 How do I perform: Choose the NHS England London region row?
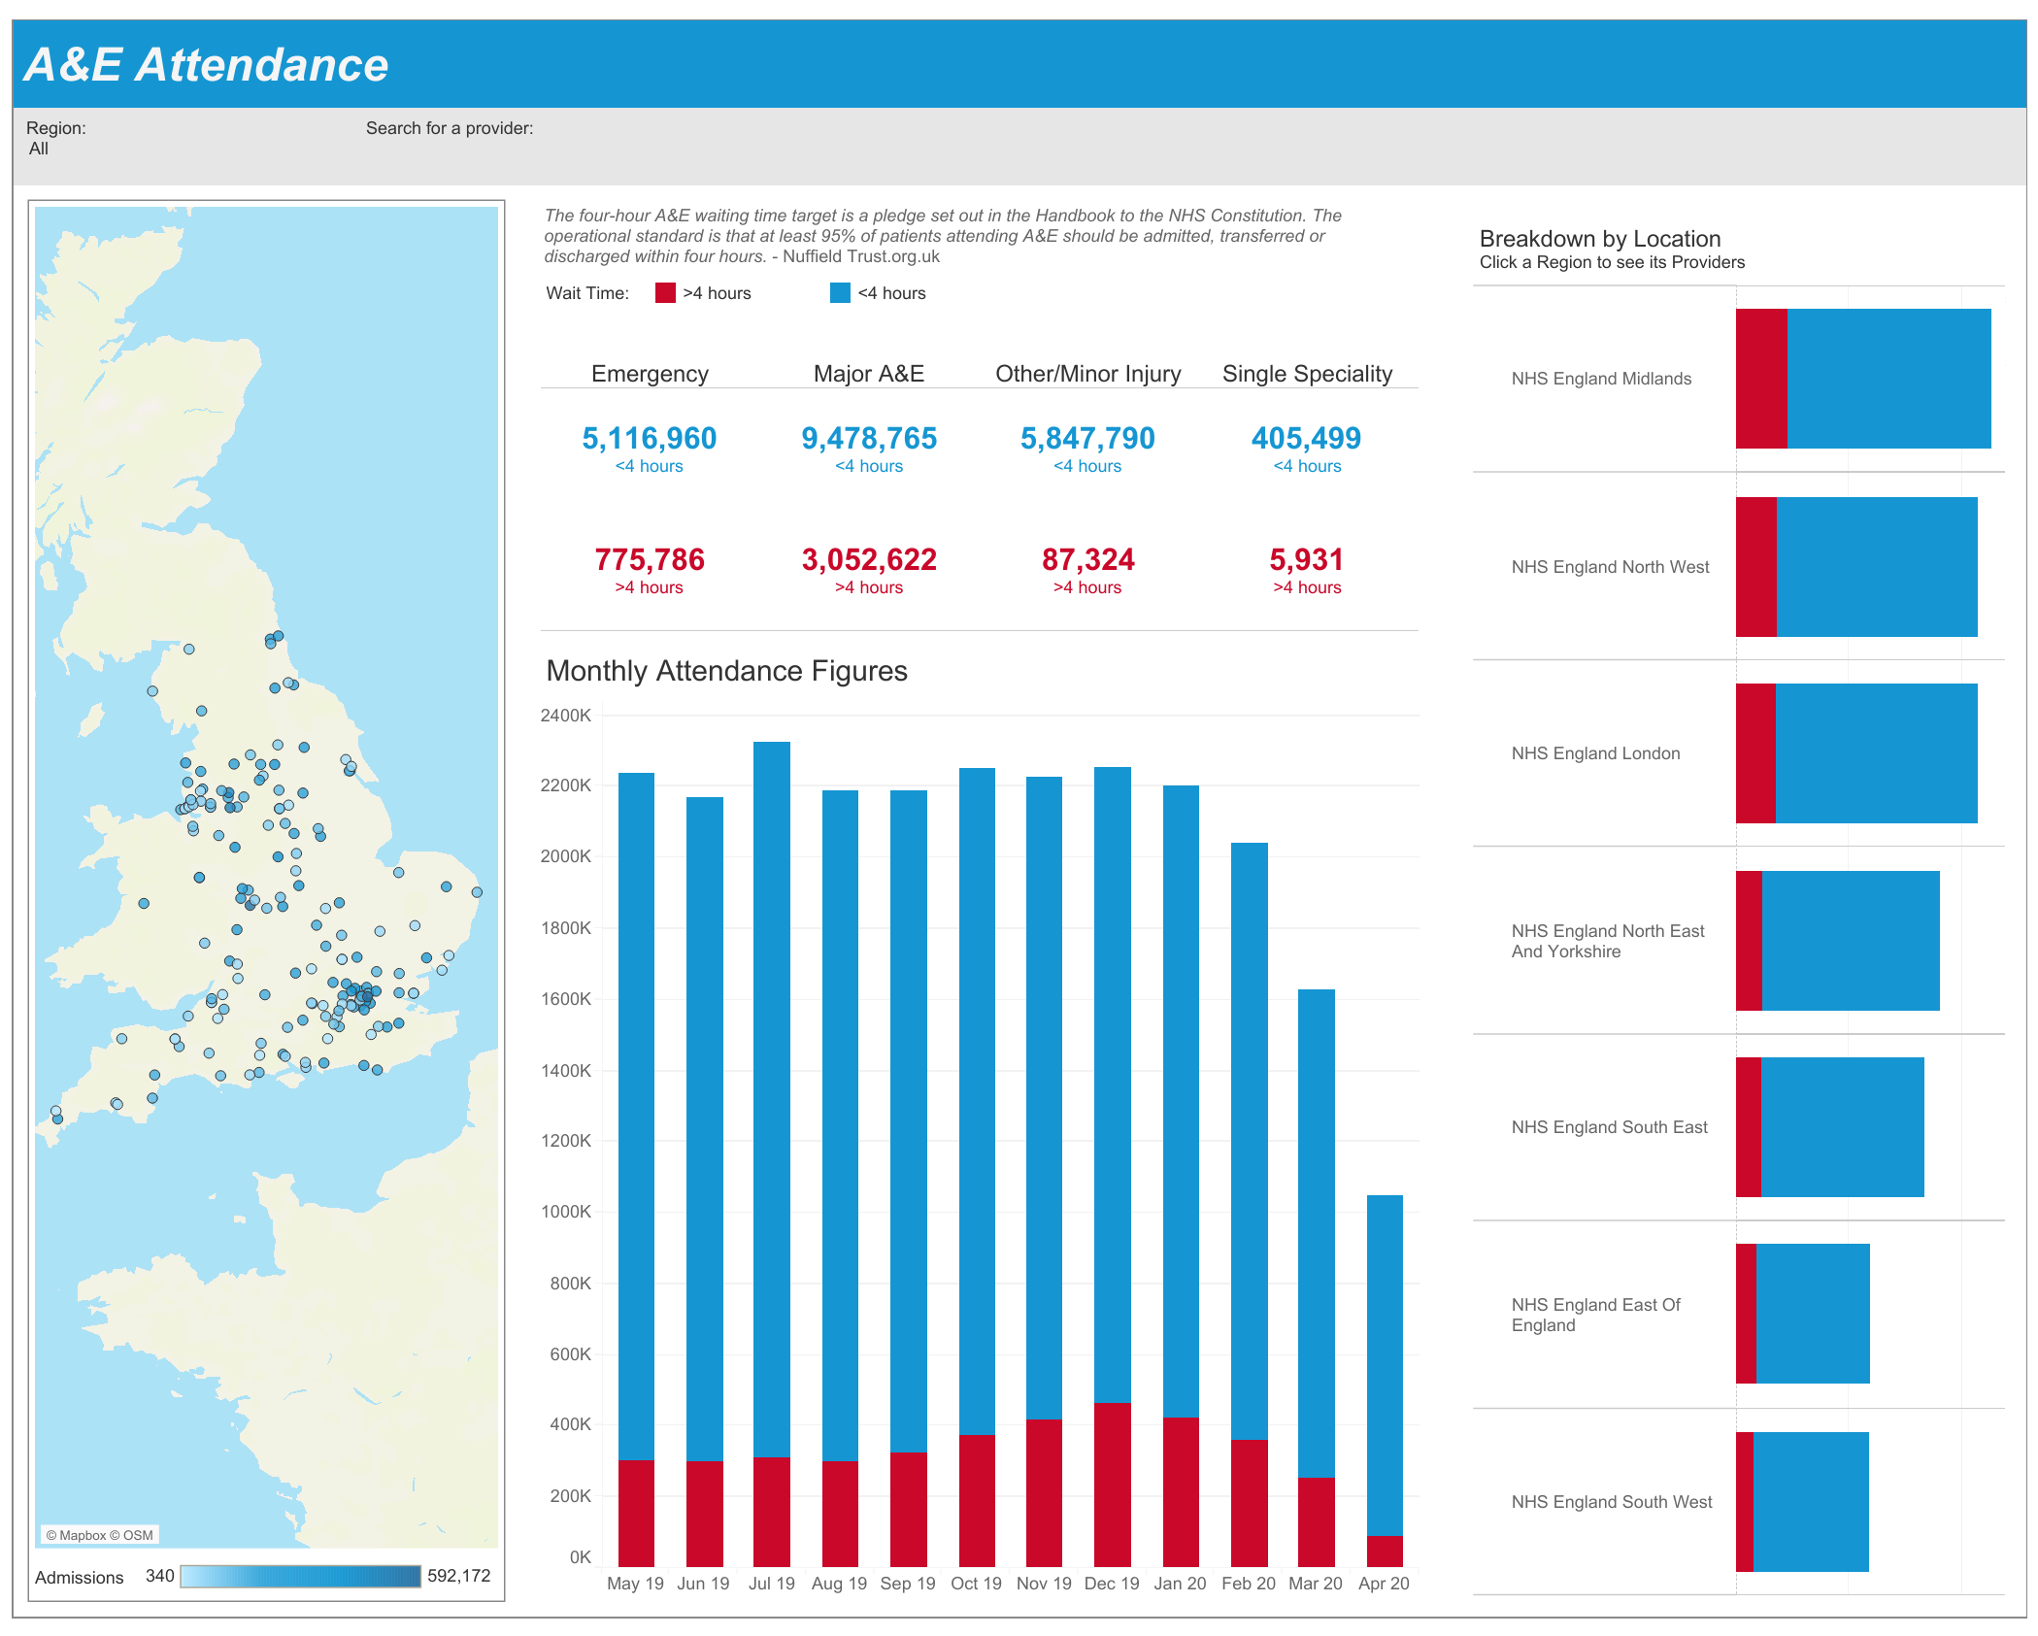tap(1738, 753)
